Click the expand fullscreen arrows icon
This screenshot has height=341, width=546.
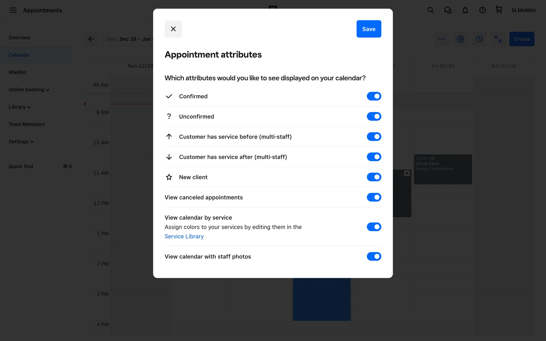tap(498, 39)
